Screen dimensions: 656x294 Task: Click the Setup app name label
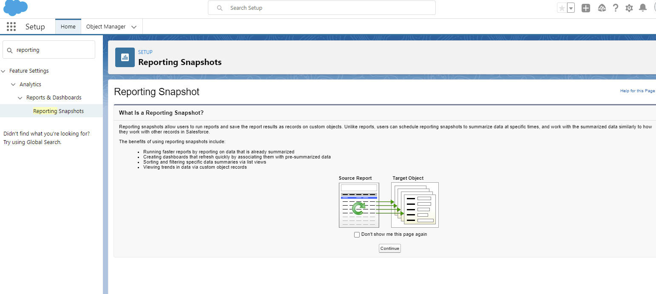[35, 27]
